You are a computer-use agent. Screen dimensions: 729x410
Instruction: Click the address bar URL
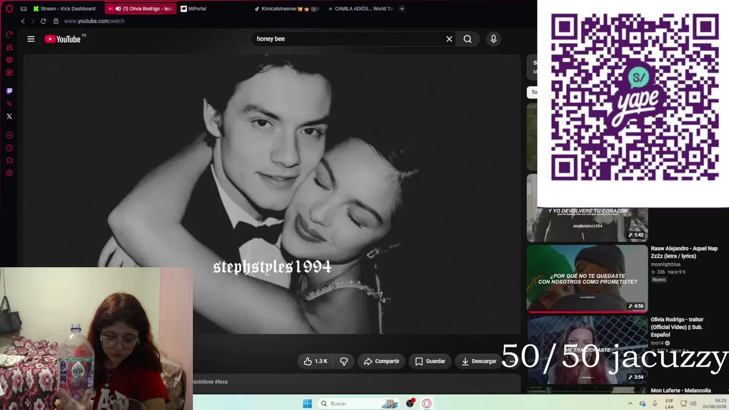94,21
